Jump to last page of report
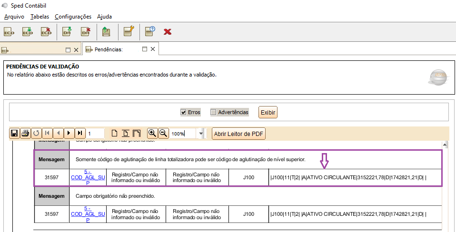456x232 pixels. pos(80,133)
